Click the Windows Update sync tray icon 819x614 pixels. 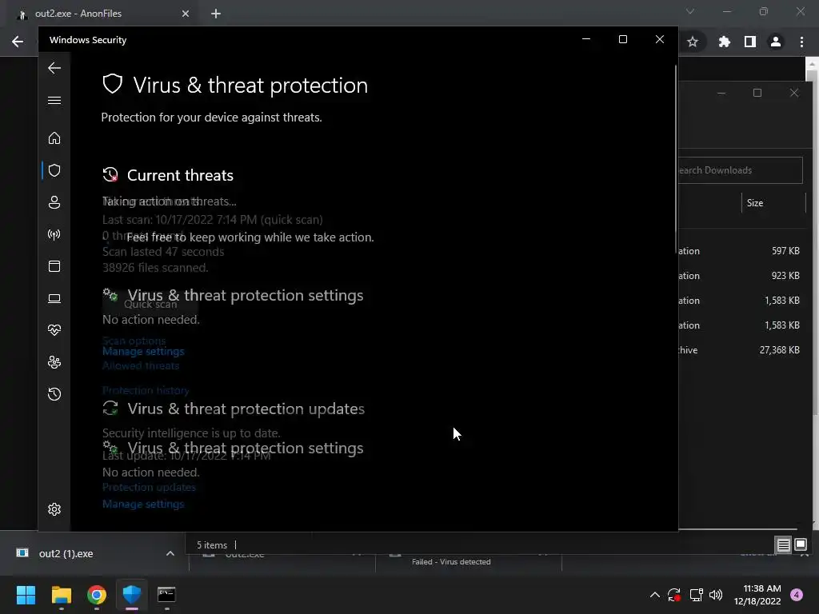coord(674,595)
